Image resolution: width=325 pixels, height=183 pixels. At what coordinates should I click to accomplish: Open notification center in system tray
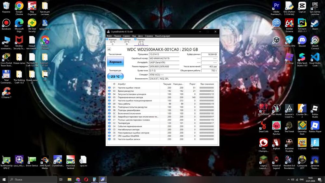pyautogui.click(x=320, y=179)
